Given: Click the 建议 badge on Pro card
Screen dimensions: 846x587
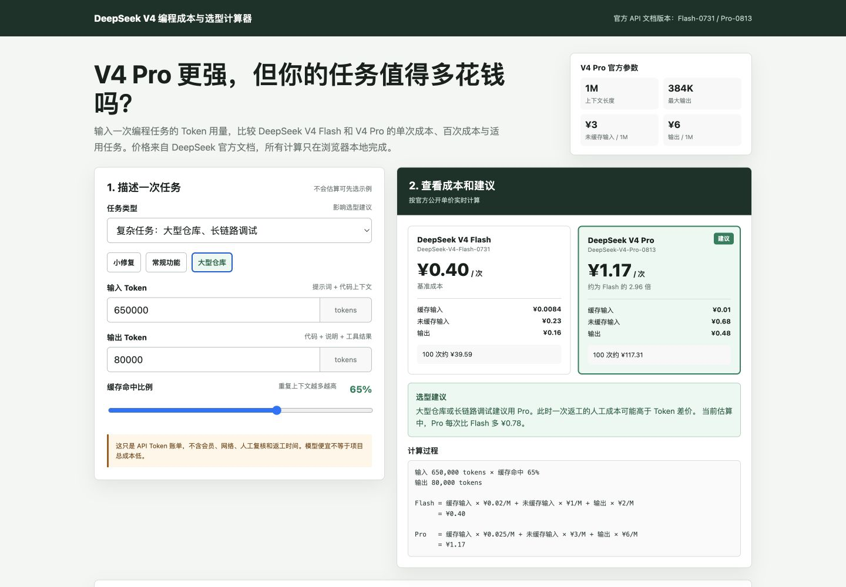Looking at the screenshot, I should coord(724,239).
